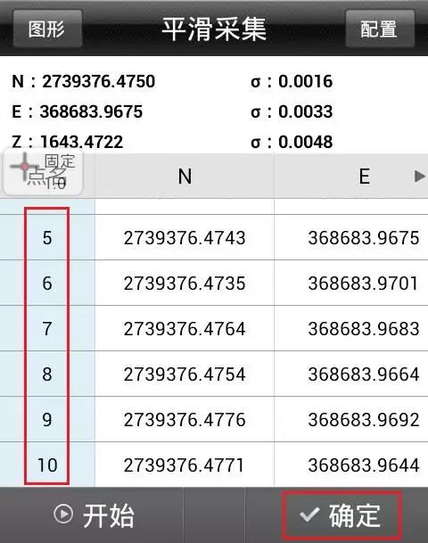Click E value 368683.9701
Image resolution: width=428 pixels, height=543 pixels.
pyautogui.click(x=363, y=284)
